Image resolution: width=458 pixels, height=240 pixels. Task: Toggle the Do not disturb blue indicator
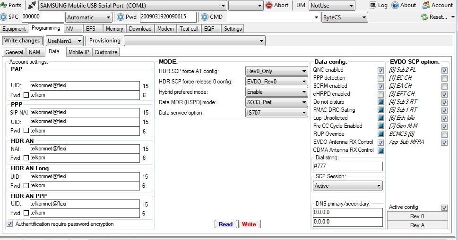380,102
